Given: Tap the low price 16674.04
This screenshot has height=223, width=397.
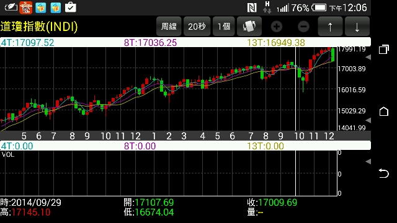Looking at the screenshot, I should [154, 212].
